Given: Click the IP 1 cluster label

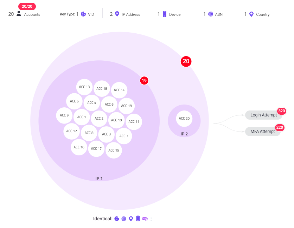Looking at the screenshot, I should click(x=99, y=179).
